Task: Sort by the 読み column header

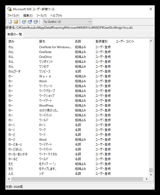Action: coord(22,41)
